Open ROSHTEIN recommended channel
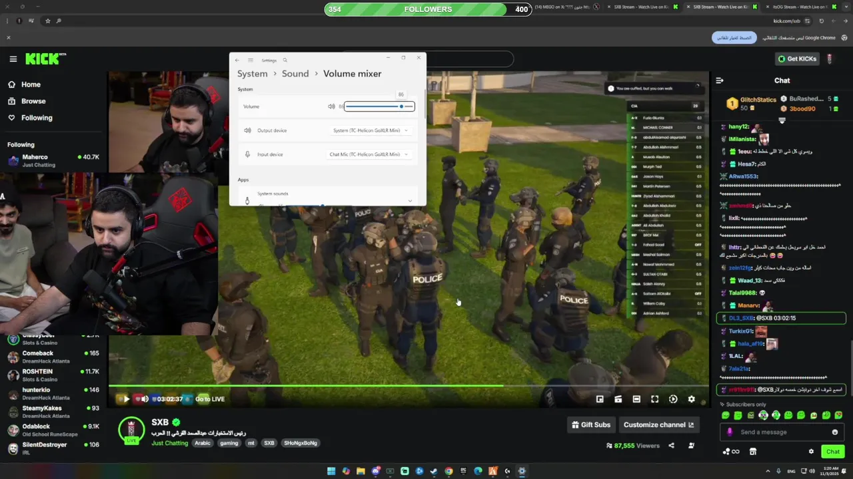853x479 pixels. pos(53,375)
